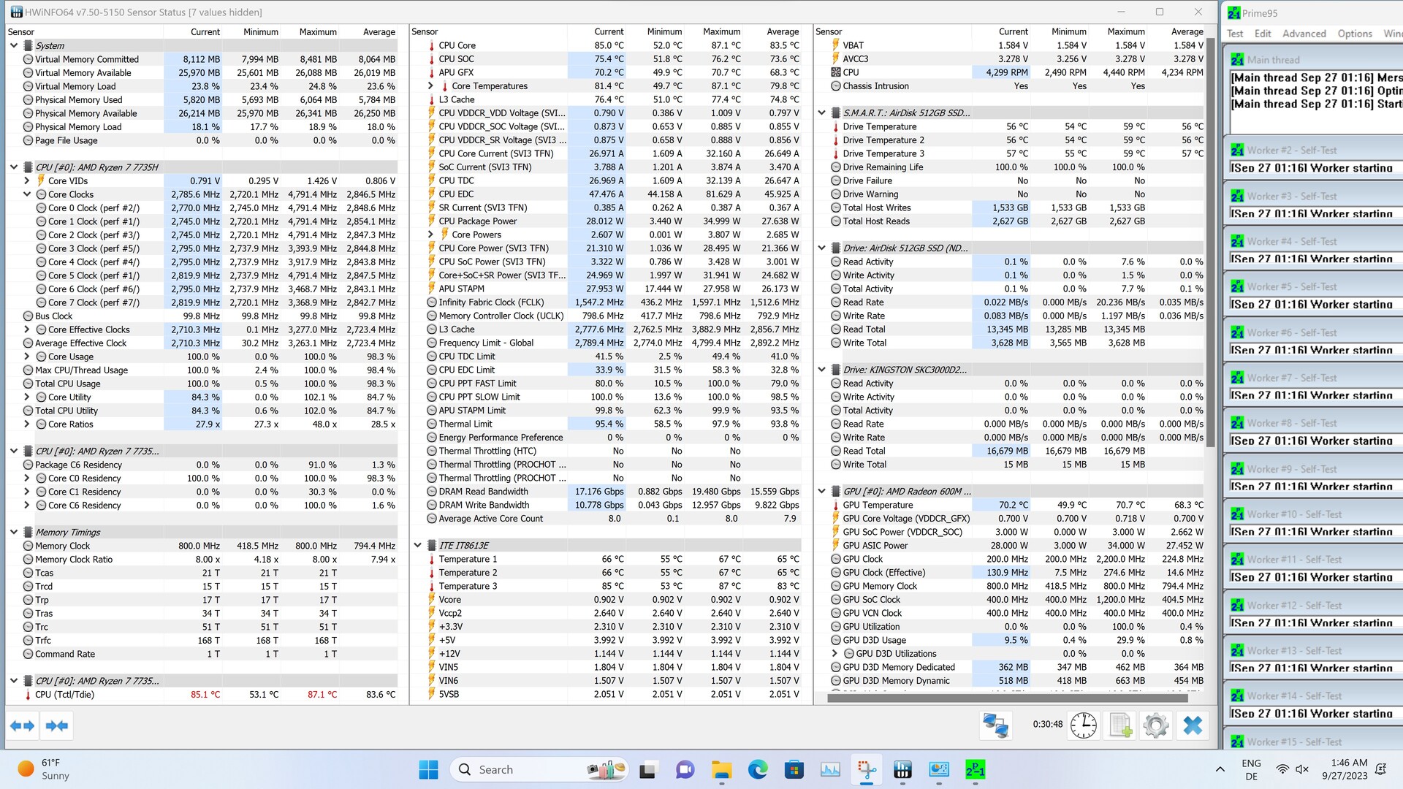Click the red thermometer icon beside CPU (Tctl/Tdie)
This screenshot has height=789, width=1403.
pos(28,695)
